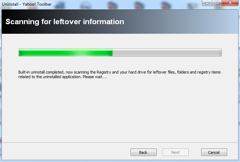Click the Back button
240x162 pixels.
[143, 152]
